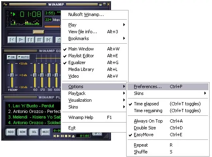Click the spectrum visualizer display
212x157 pixels.
[25, 22]
